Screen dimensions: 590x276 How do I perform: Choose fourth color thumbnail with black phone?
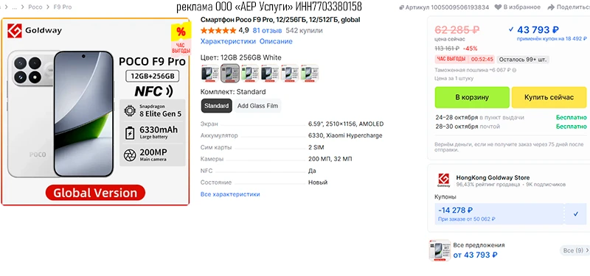coord(270,73)
